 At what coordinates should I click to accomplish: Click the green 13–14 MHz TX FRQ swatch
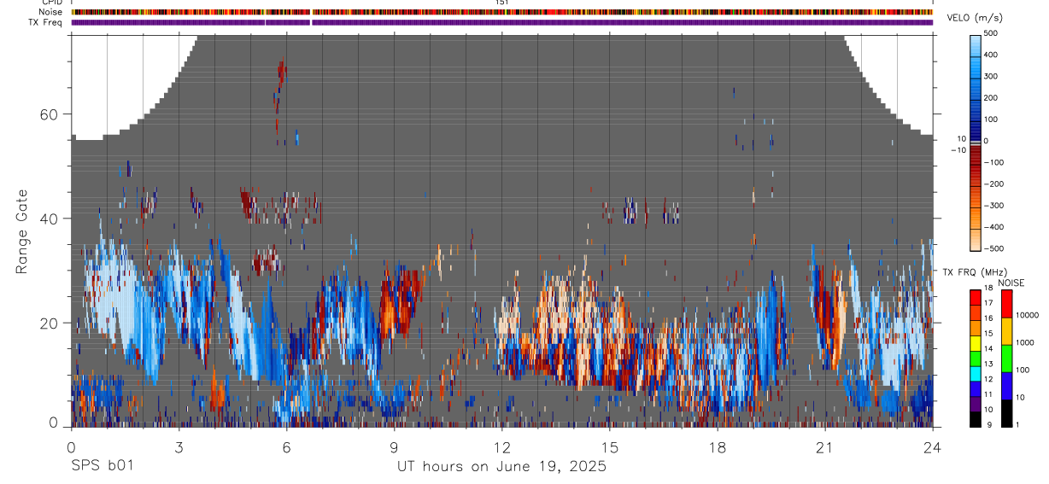(x=975, y=359)
